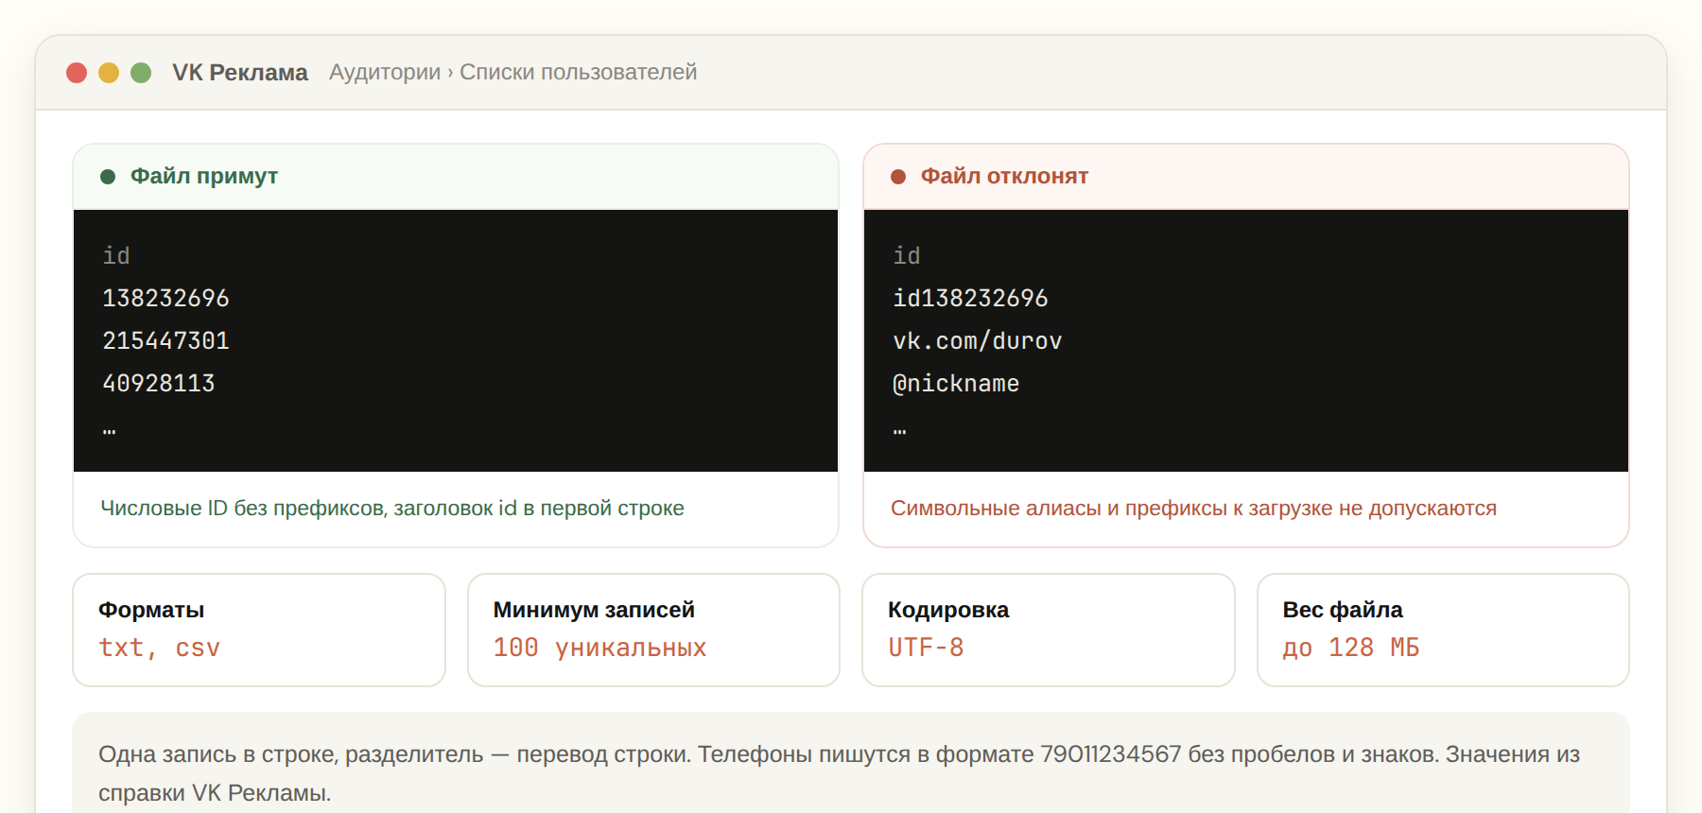The image size is (1702, 813).
Task: Click the ellipsis line in rejected file
Action: point(900,430)
